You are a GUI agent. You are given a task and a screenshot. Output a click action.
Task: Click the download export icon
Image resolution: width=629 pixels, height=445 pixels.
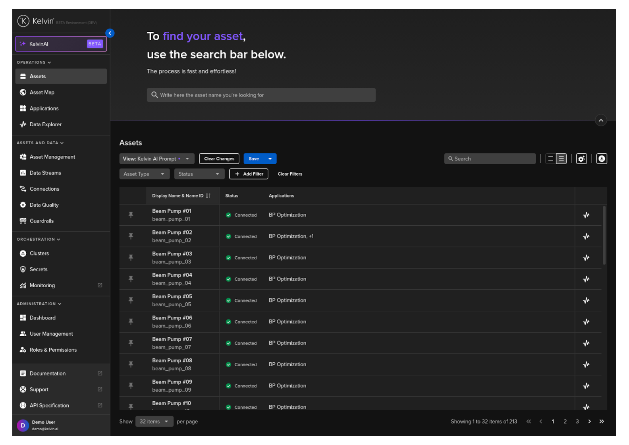tap(602, 159)
